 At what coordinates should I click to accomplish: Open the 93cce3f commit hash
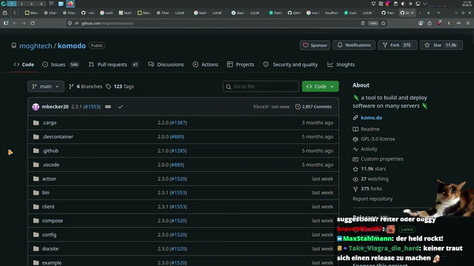[260, 107]
